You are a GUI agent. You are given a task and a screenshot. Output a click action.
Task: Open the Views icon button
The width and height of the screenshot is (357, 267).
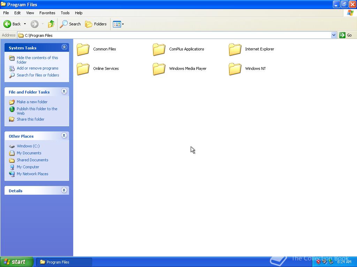point(117,24)
